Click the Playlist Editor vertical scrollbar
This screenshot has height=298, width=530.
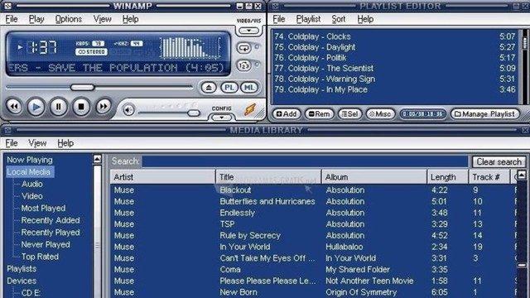click(525, 66)
